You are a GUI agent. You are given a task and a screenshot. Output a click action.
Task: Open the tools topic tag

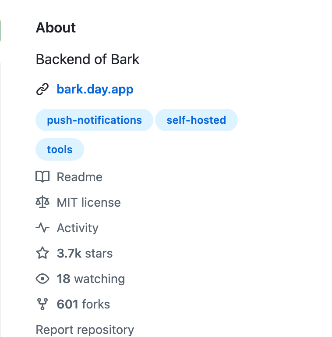tap(60, 149)
